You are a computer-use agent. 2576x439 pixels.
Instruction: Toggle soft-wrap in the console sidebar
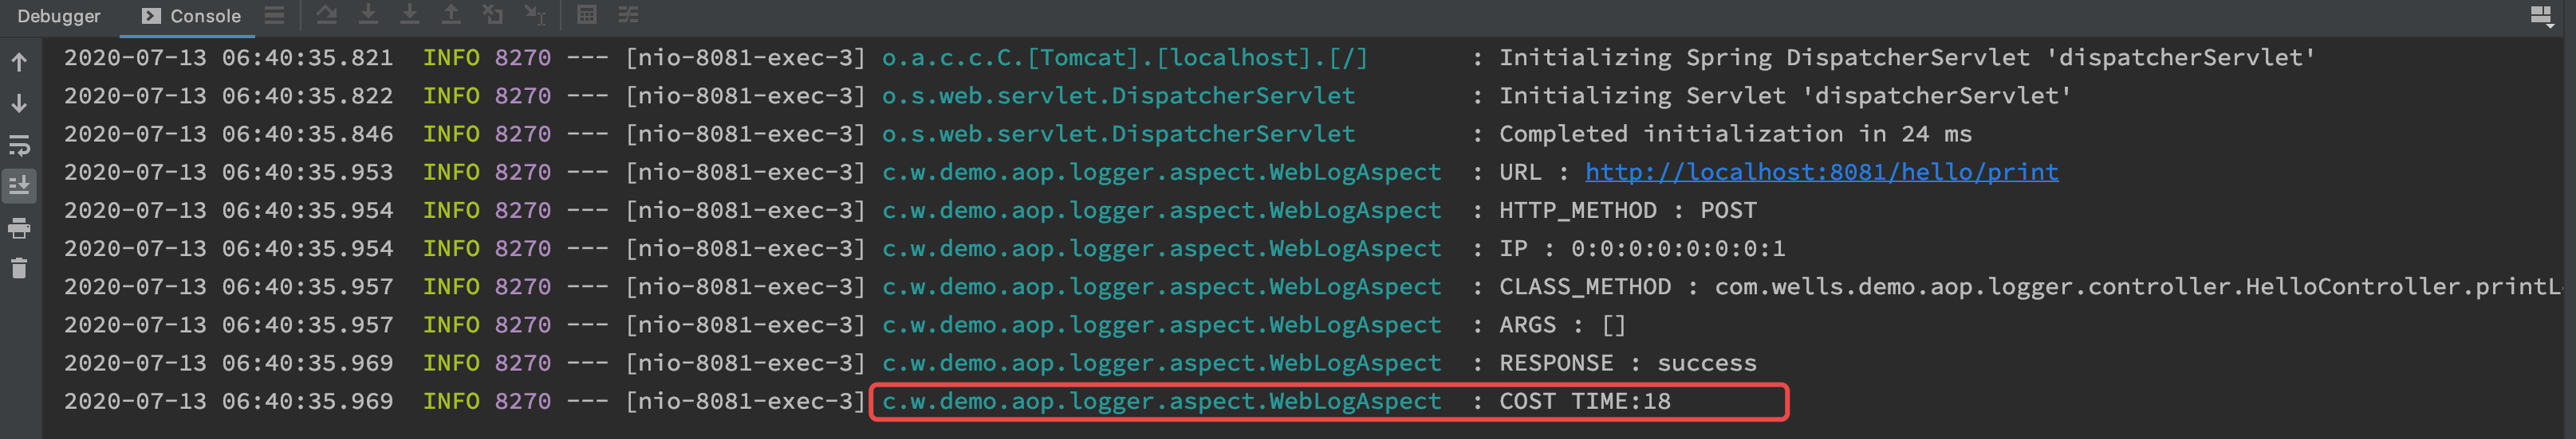coord(19,146)
